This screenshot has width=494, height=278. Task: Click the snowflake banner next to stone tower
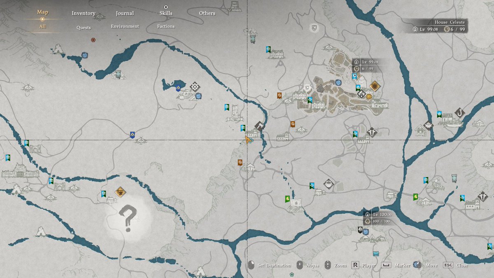(227, 107)
